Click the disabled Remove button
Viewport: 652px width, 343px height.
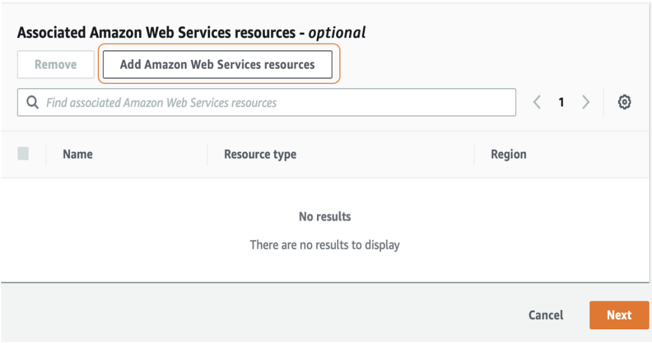pos(56,65)
